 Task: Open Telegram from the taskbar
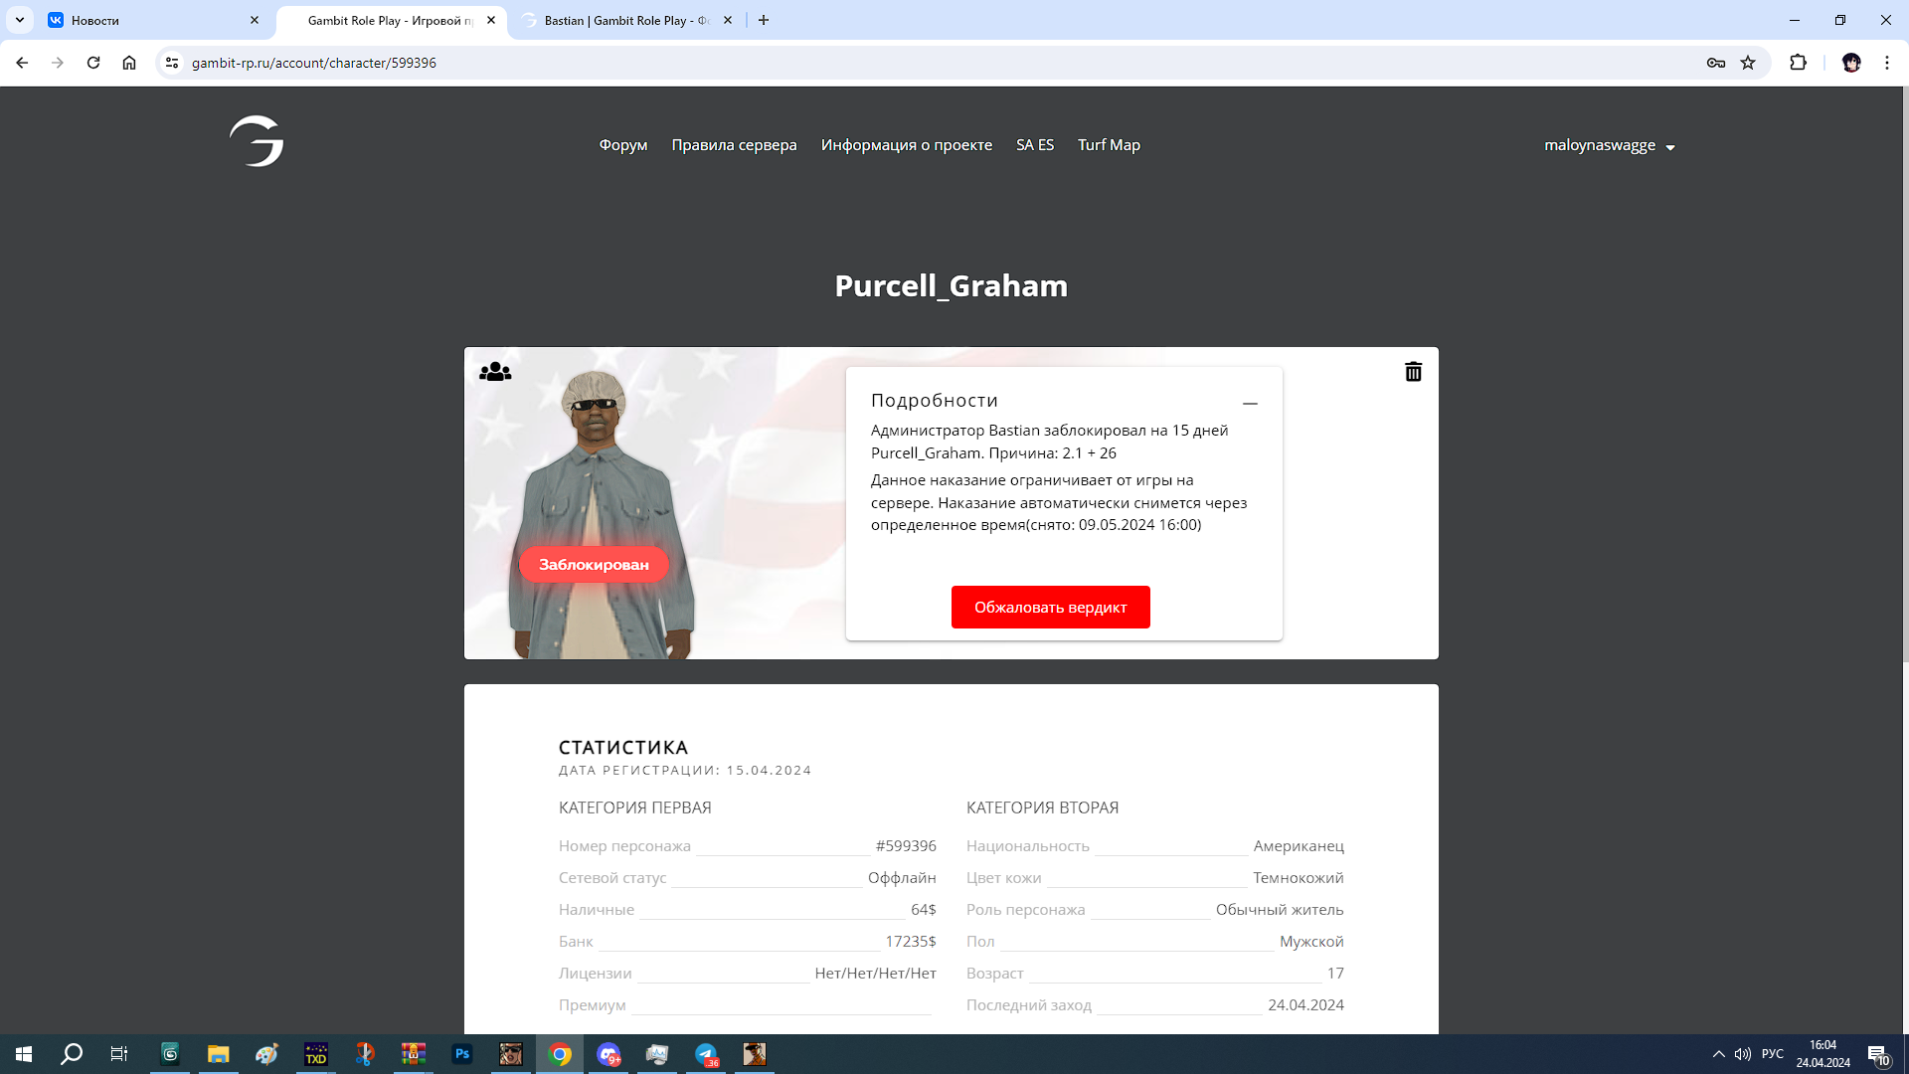(x=706, y=1054)
